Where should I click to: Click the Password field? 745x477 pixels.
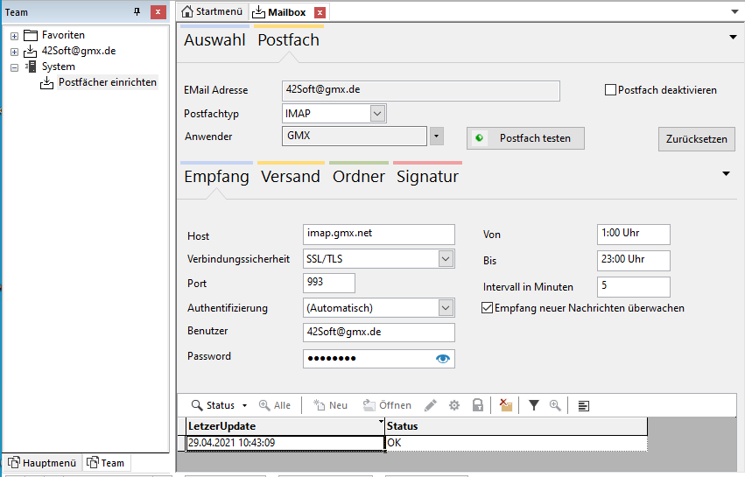[379, 359]
